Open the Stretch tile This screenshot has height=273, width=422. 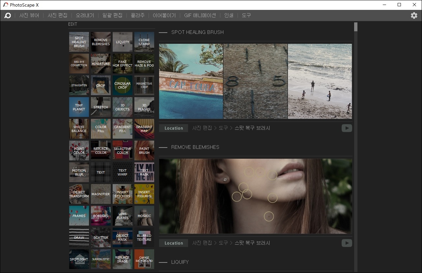click(101, 107)
